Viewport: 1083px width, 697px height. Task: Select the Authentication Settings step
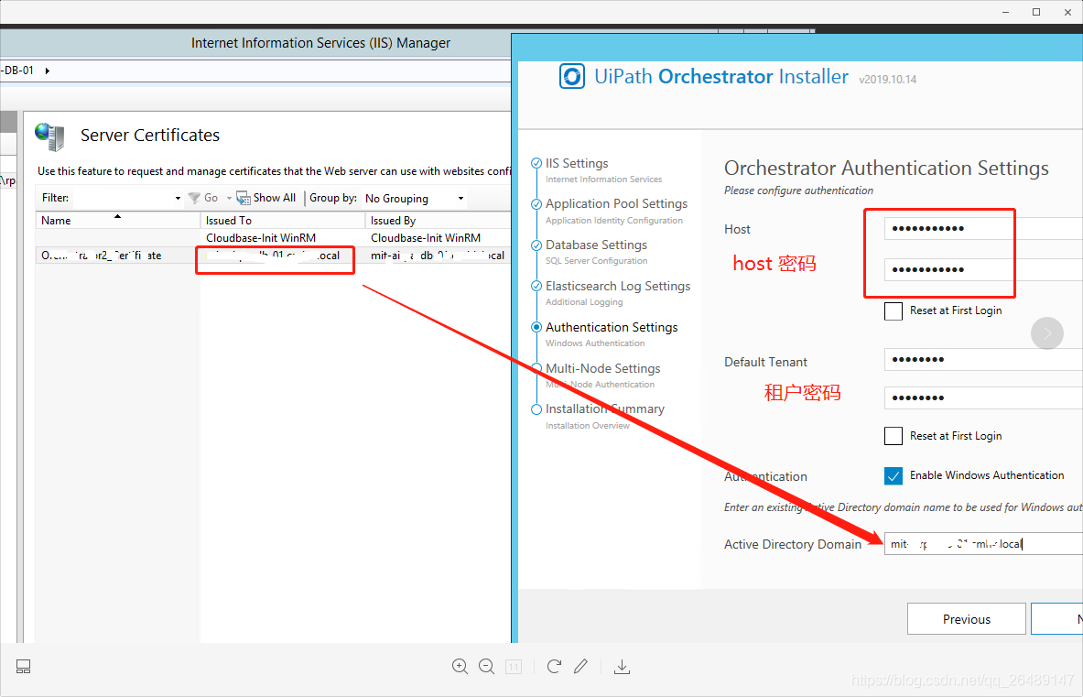point(612,327)
